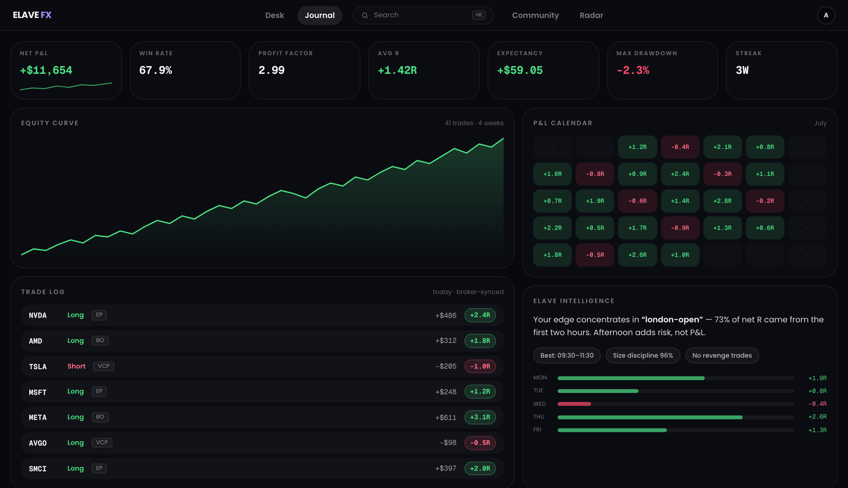Open the AVGO trade row

[x=262, y=443]
